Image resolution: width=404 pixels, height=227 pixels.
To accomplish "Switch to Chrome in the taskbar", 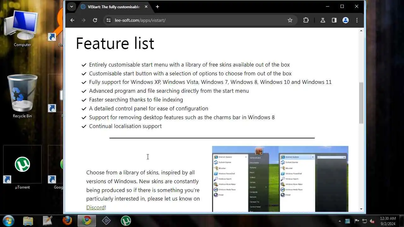I will [x=87, y=221].
